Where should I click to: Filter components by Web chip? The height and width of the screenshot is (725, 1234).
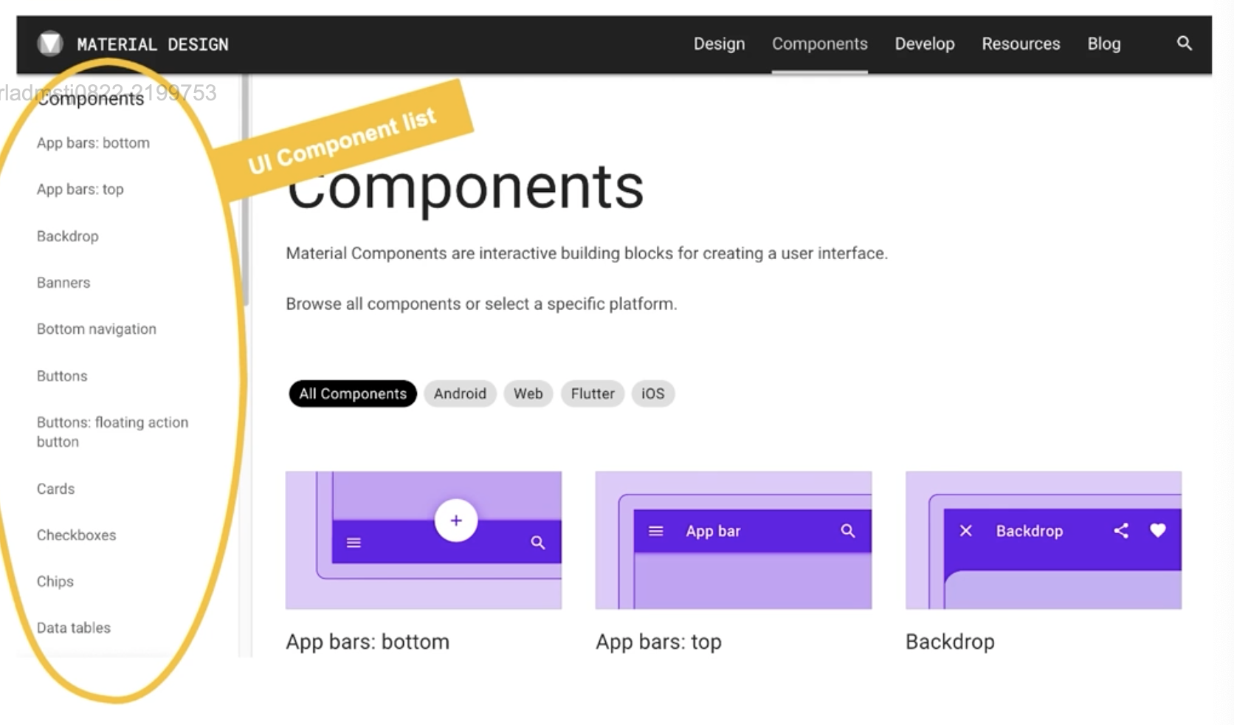click(x=528, y=394)
